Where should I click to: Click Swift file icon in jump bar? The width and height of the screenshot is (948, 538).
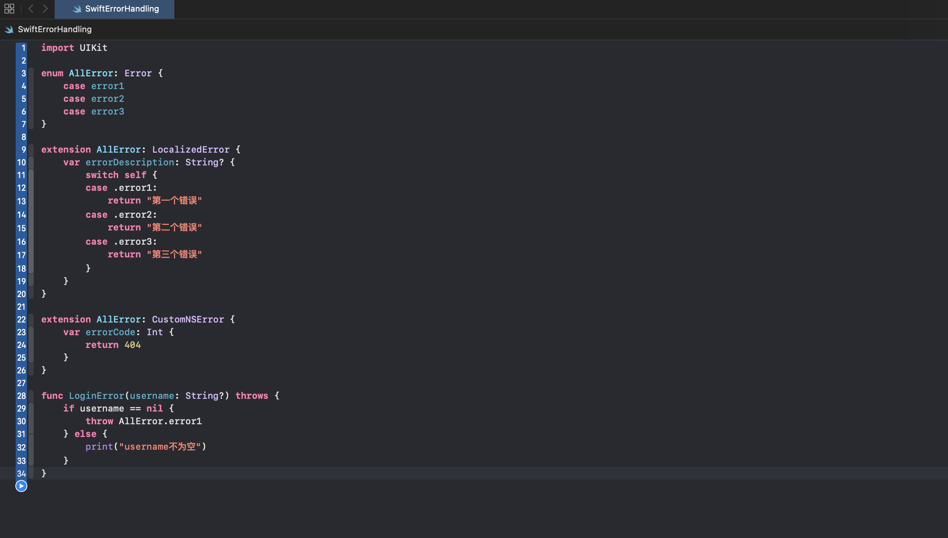pyautogui.click(x=9, y=29)
